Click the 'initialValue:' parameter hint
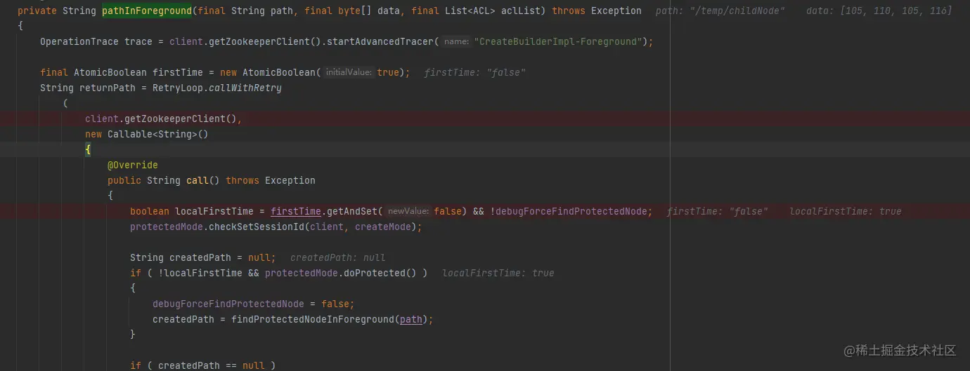The height and width of the screenshot is (371, 970). tap(349, 73)
